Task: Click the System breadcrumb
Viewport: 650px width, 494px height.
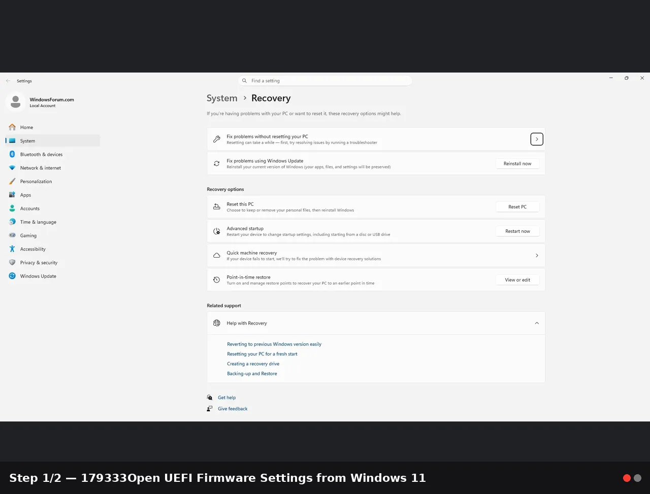Action: (x=222, y=98)
